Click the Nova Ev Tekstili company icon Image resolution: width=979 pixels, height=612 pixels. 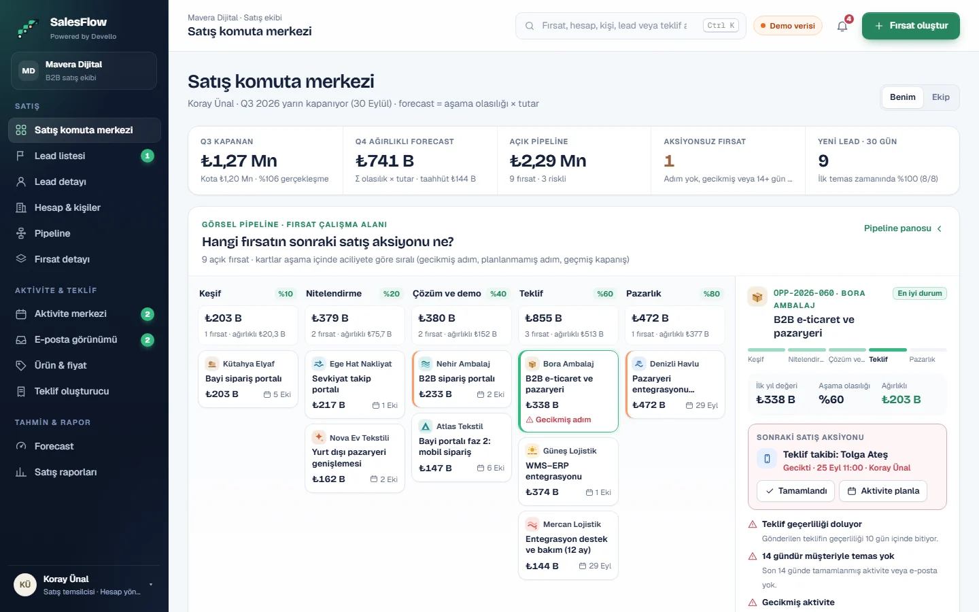[x=319, y=437]
